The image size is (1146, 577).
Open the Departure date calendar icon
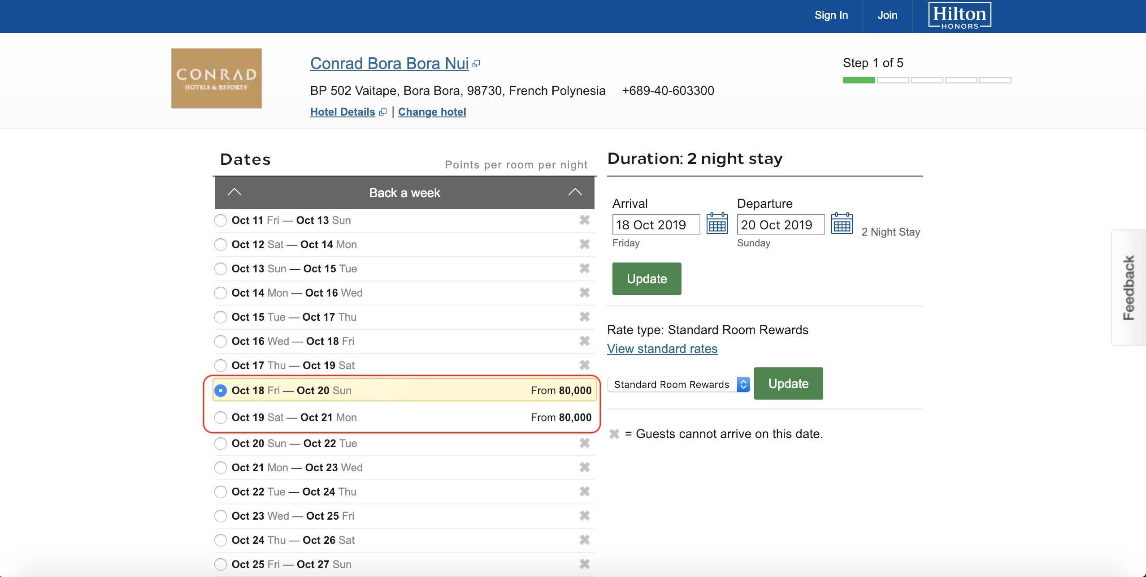[x=842, y=223]
